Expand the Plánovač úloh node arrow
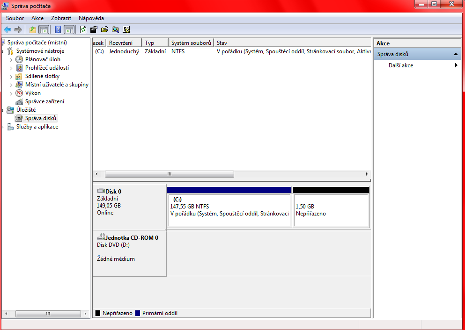This screenshot has width=465, height=330. [x=11, y=59]
